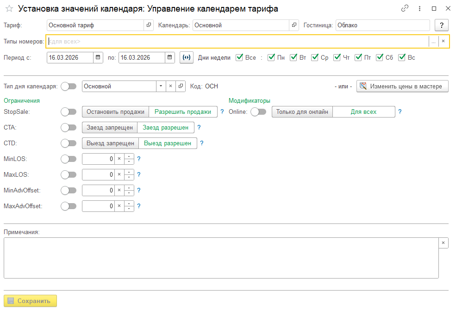The image size is (456, 310).
Task: Uncheck the Сб Saturday checkbox
Action: pyautogui.click(x=380, y=58)
